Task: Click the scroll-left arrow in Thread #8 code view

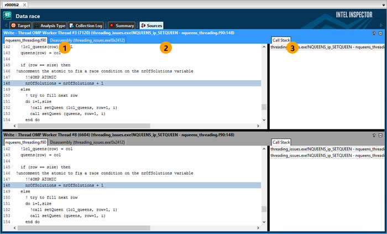Action: coord(15,228)
